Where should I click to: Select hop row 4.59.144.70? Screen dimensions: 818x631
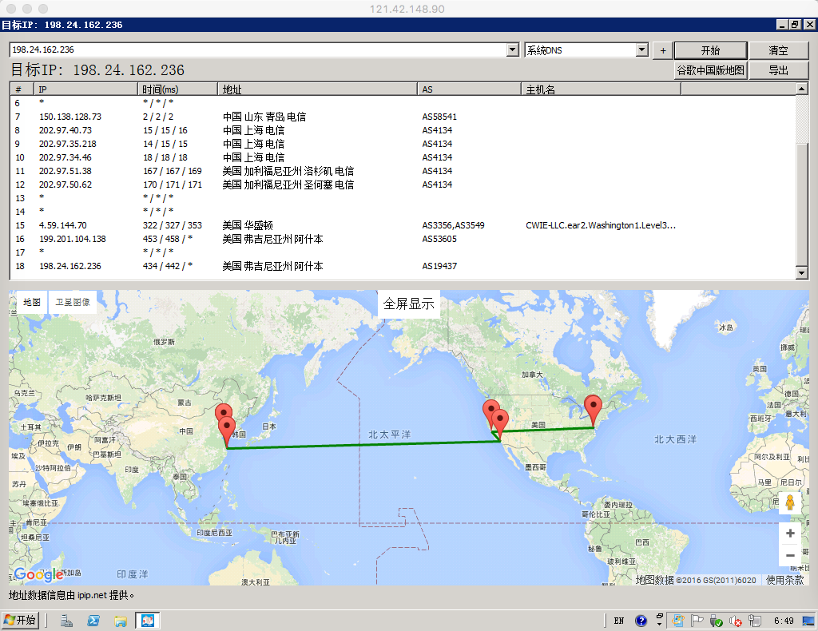pos(402,225)
